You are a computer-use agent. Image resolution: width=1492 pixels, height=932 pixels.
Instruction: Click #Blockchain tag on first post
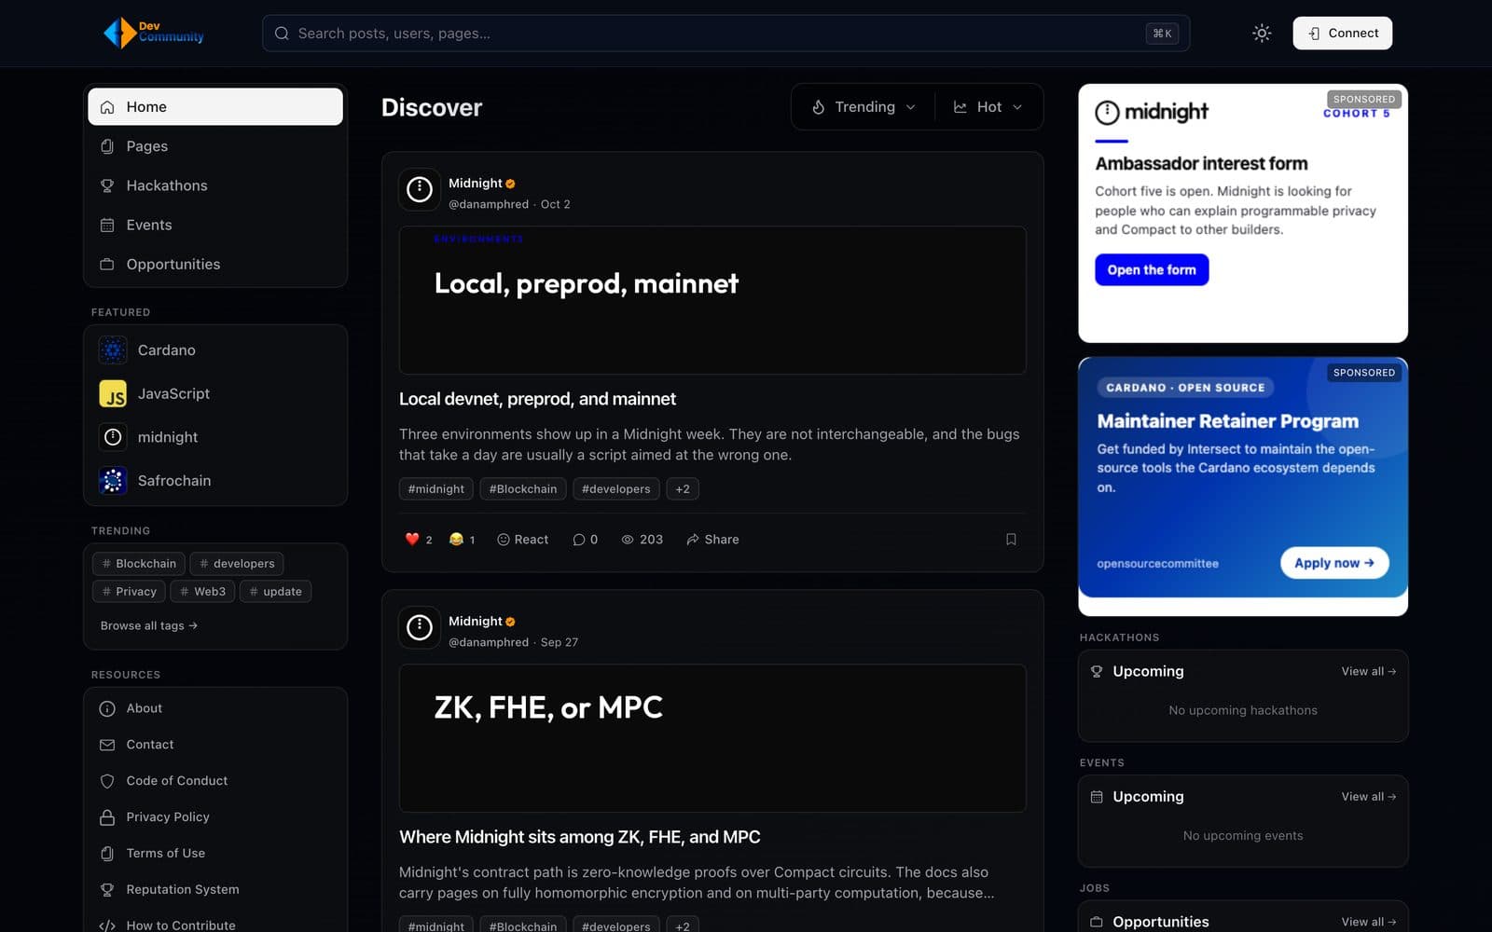point(522,488)
